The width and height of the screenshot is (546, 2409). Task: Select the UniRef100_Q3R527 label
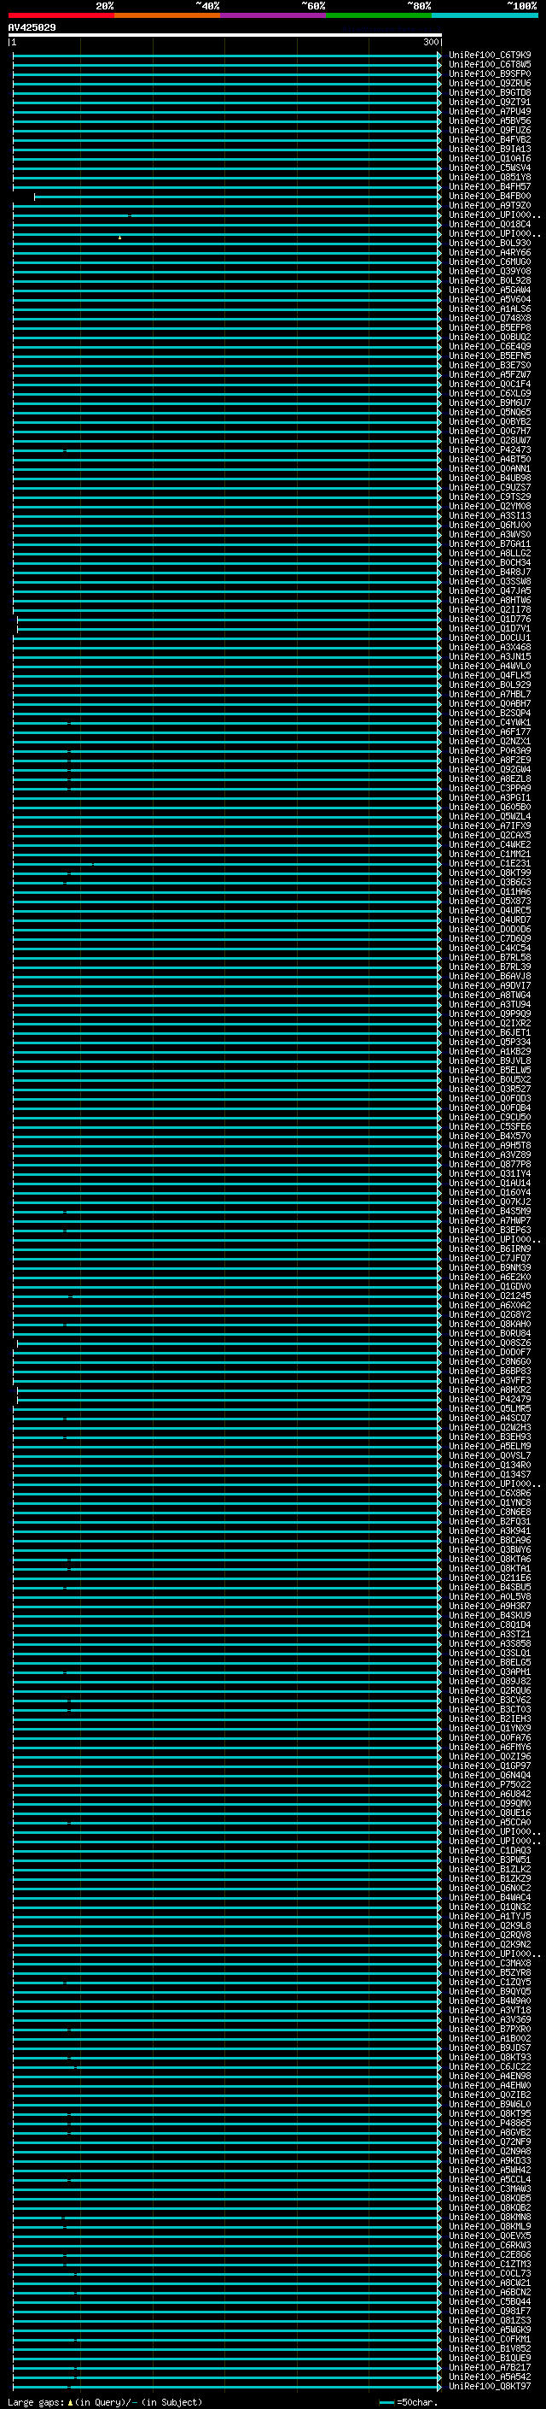[490, 1090]
